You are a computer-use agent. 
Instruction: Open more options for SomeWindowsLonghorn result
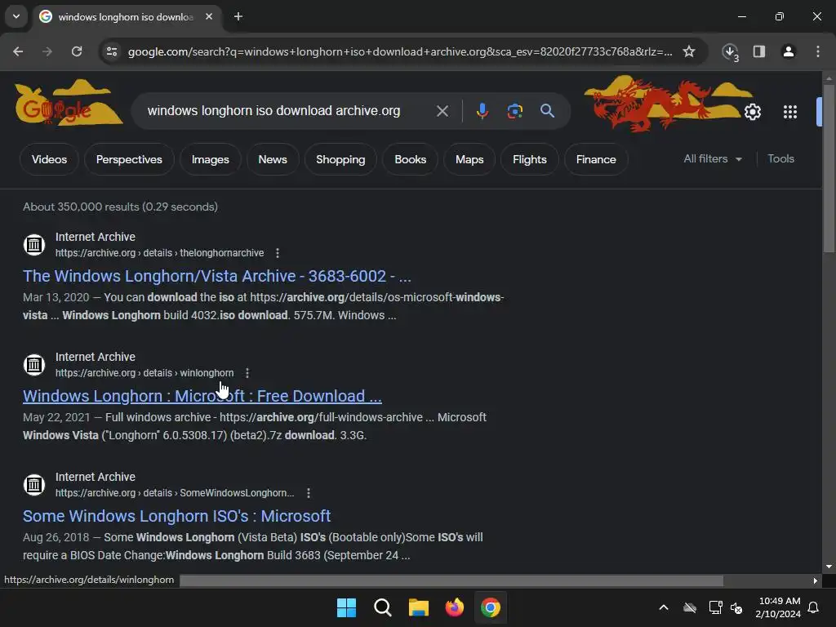(308, 493)
